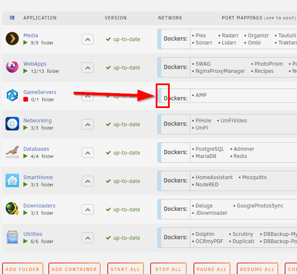This screenshot has width=297, height=274.
Task: Click the list view icon in header
Action: 12,18
